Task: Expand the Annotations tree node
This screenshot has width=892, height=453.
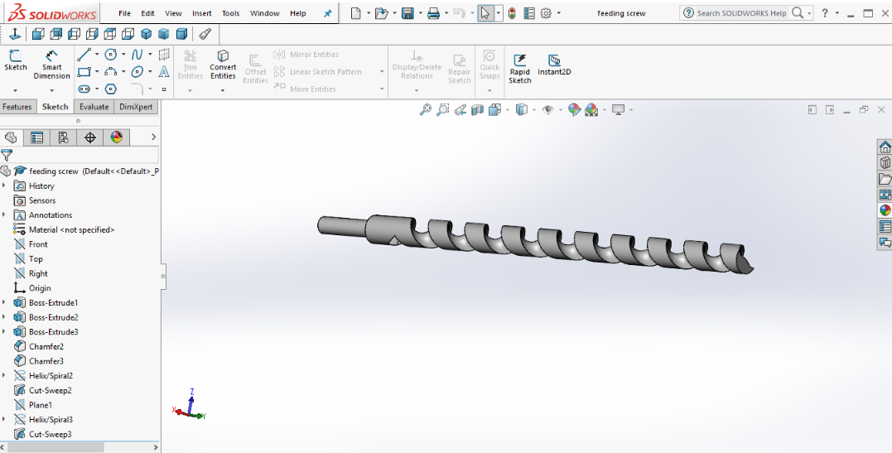Action: point(4,214)
